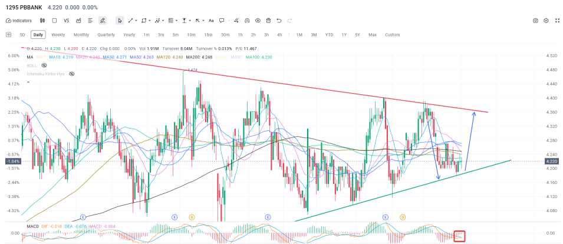Click the magnet snap icon
563x244 pixels.
(247, 20)
